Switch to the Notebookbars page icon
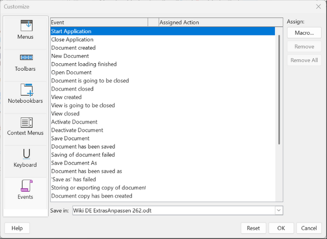Viewport: 327px width, 239px height. click(27, 90)
